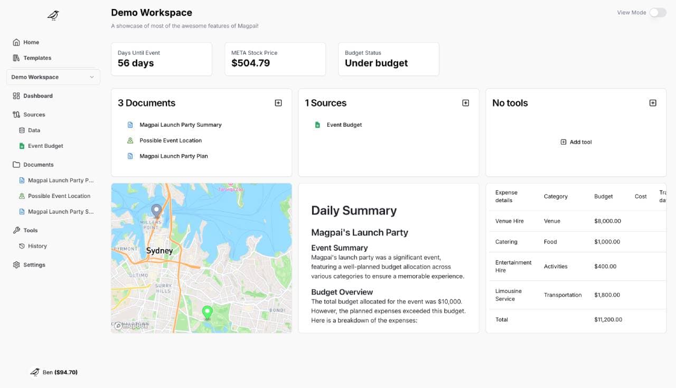Open Dashboard in the sidebar
Viewport: 676px width, 388px height.
(38, 96)
